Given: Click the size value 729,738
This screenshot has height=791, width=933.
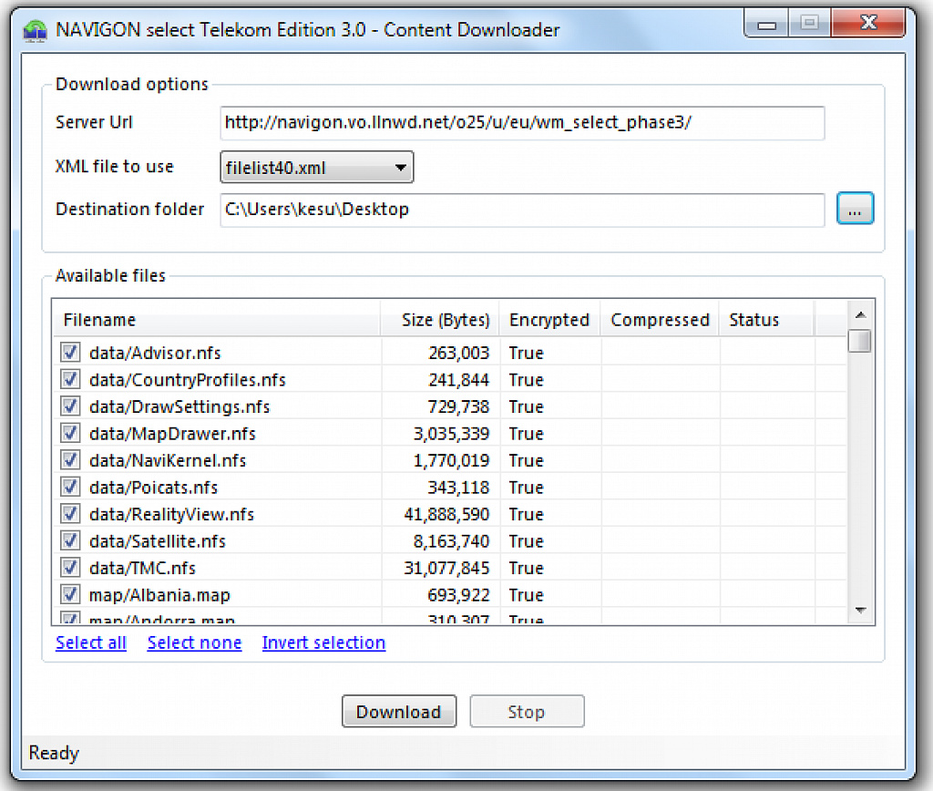Looking at the screenshot, I should click(x=459, y=406).
